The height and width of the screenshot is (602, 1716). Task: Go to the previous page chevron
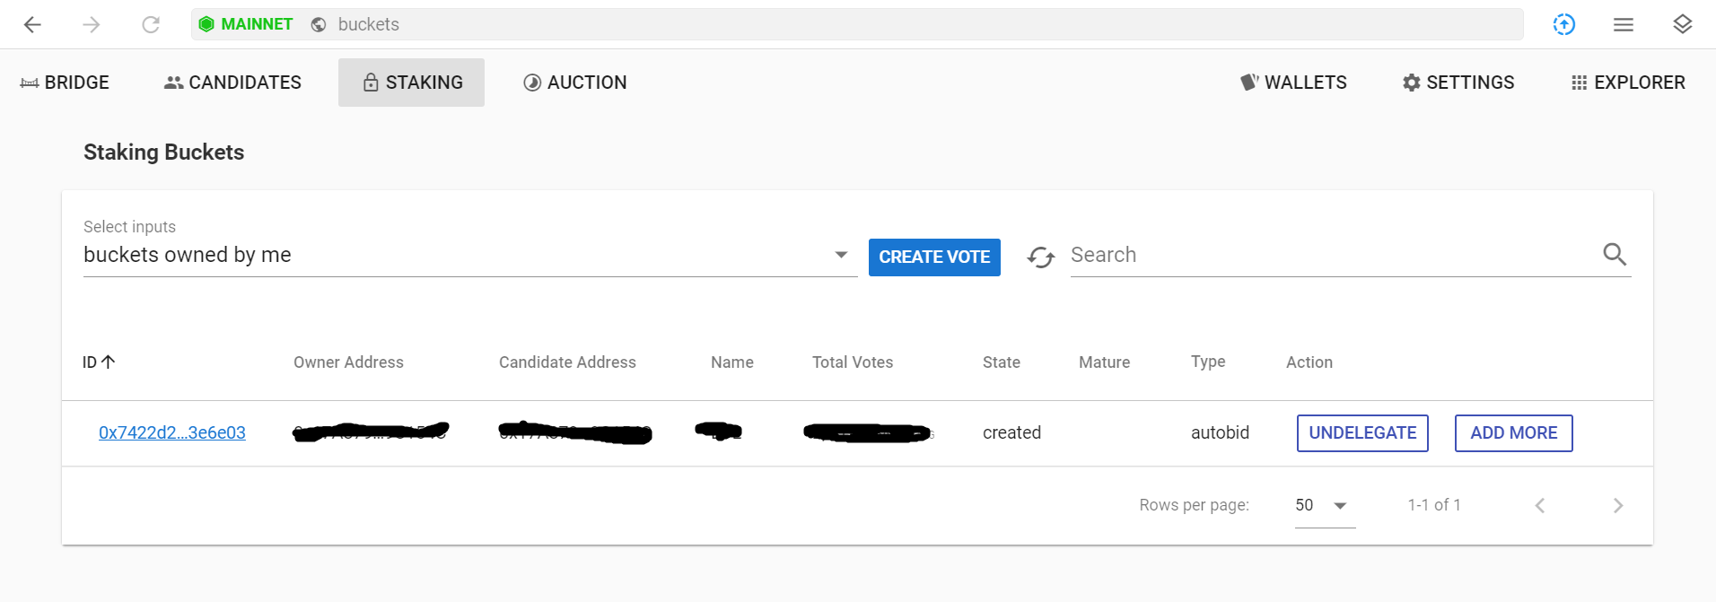point(1540,506)
